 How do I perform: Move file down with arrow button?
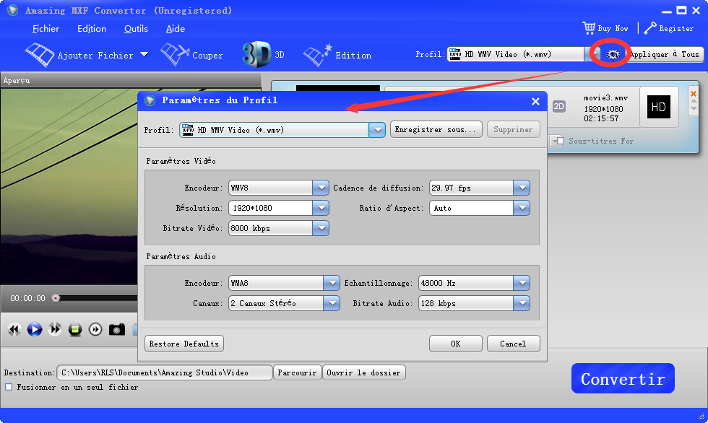coord(694,108)
